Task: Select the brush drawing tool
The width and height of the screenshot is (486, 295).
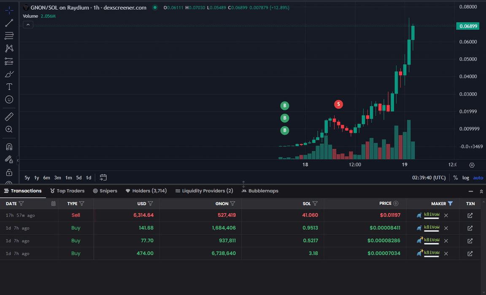Action: tap(9, 74)
